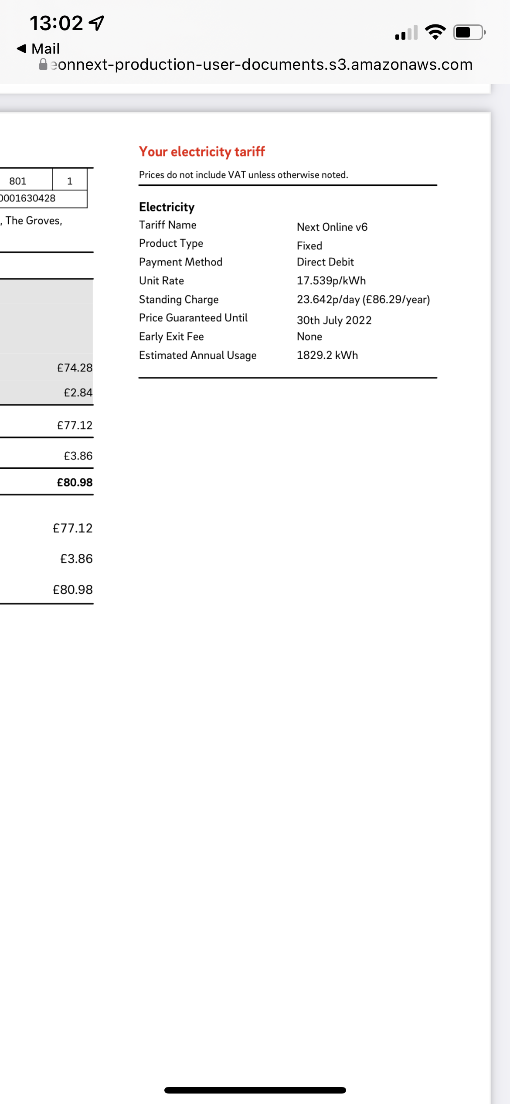Viewport: 510px width, 1104px height.
Task: Tap the battery indicator icon
Action: [x=469, y=32]
